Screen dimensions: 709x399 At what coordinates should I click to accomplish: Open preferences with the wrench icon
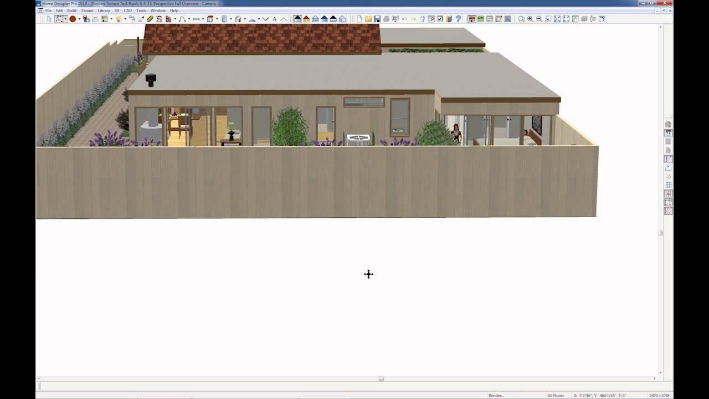[422, 19]
